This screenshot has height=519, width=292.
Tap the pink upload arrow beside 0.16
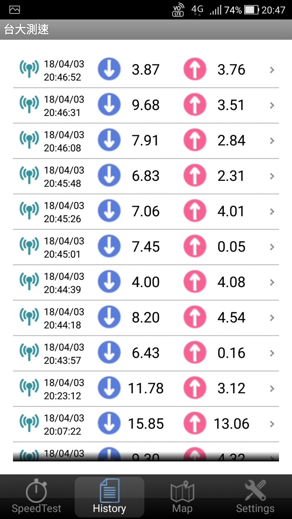pos(195,353)
